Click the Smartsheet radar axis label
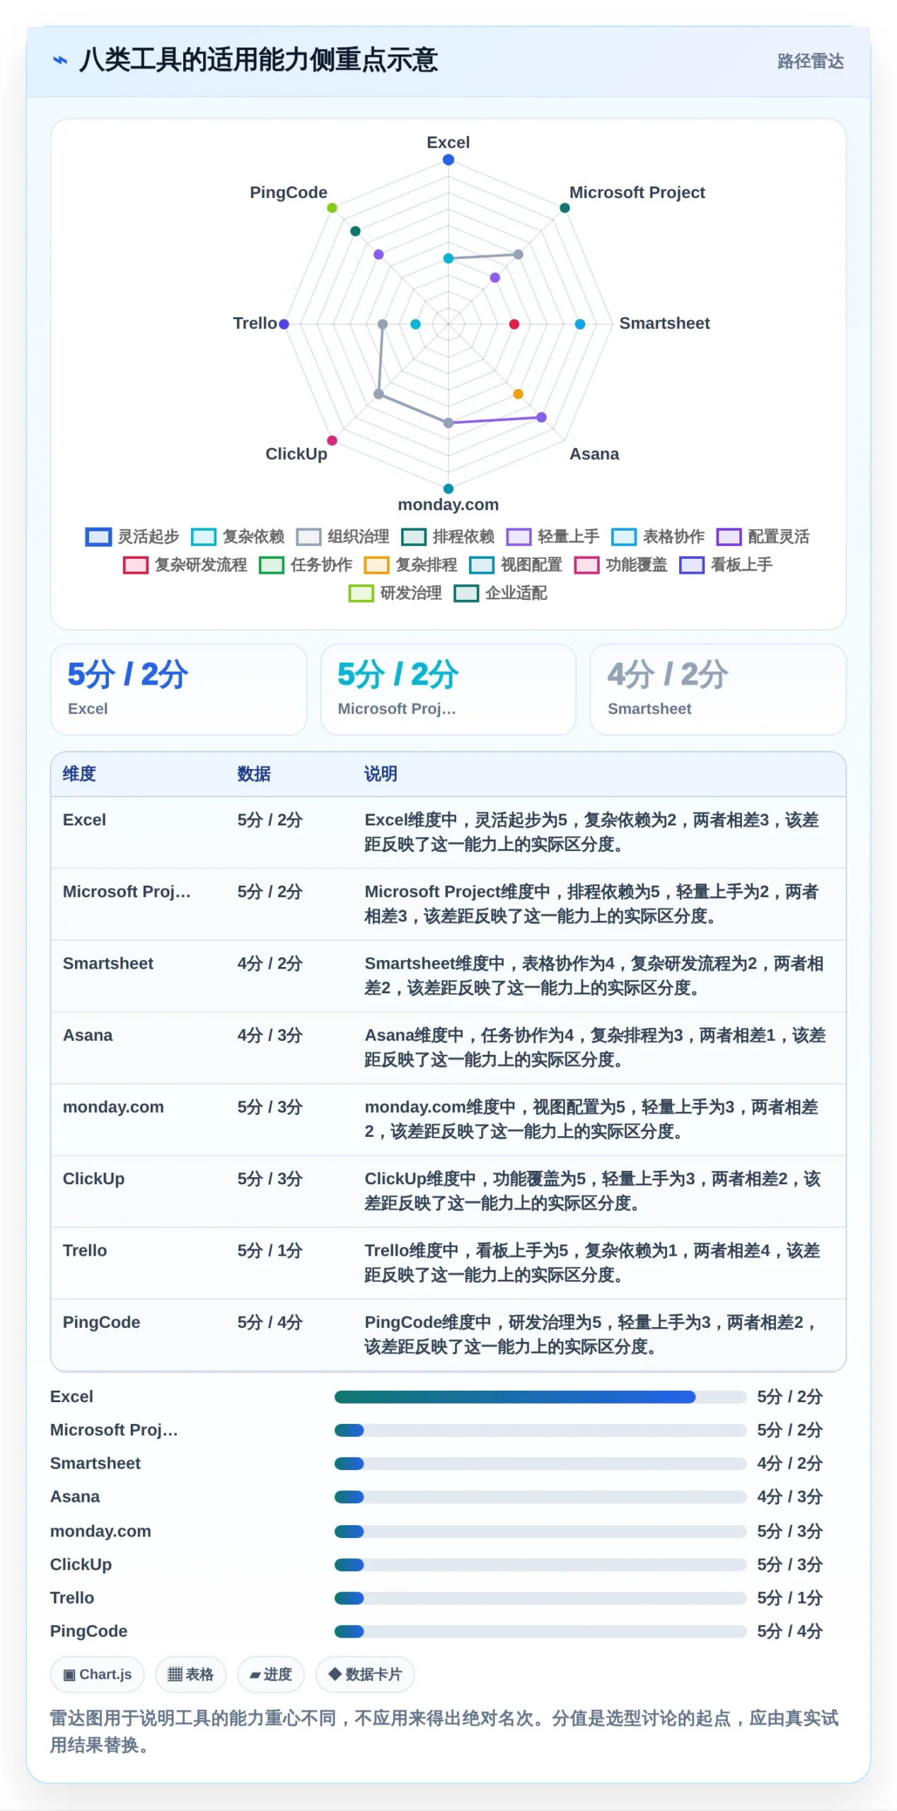The width and height of the screenshot is (897, 1811). [x=664, y=323]
